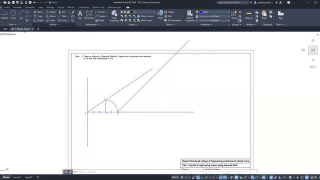Click the Mirror tool
The image size is (320, 180).
pyautogui.click(x=51, y=16)
